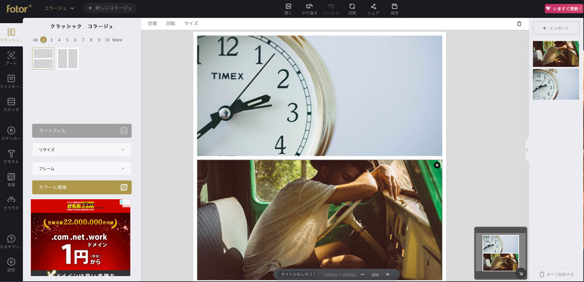The width and height of the screenshot is (584, 282).
Task: Open the お名前.com domain advertisement
Action: tap(81, 238)
